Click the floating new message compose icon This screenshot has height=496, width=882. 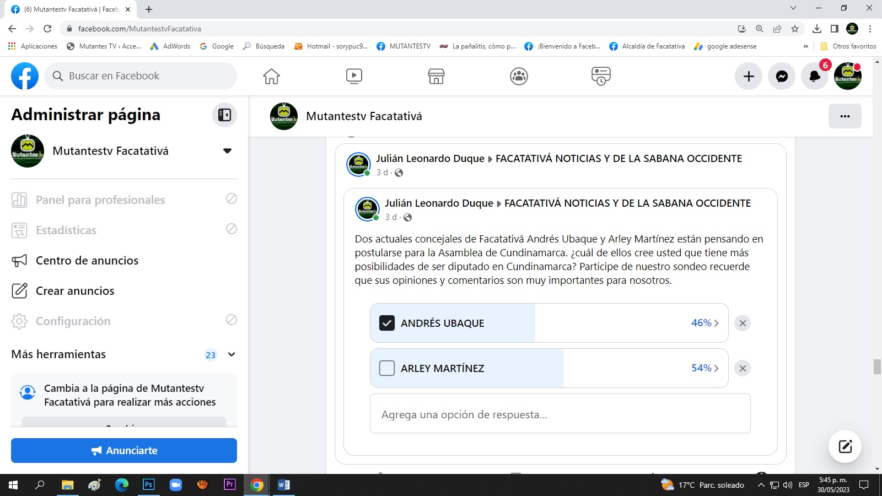(845, 446)
